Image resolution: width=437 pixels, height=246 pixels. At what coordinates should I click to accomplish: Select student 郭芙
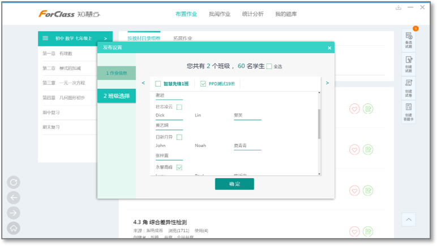click(x=238, y=115)
